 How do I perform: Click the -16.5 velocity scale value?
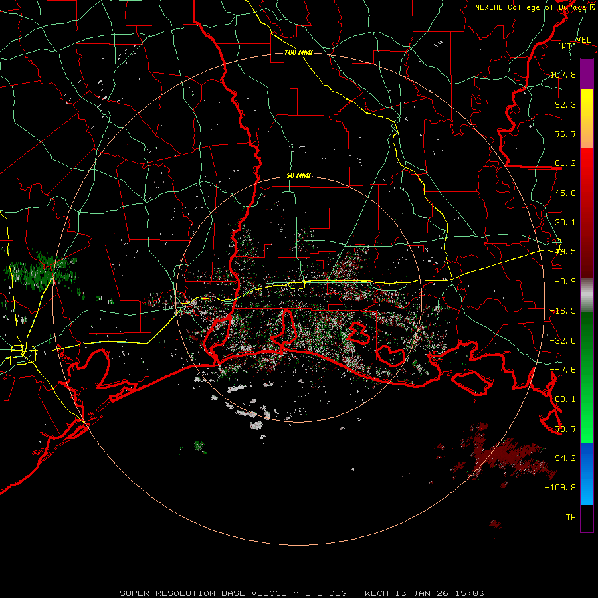pos(563,311)
